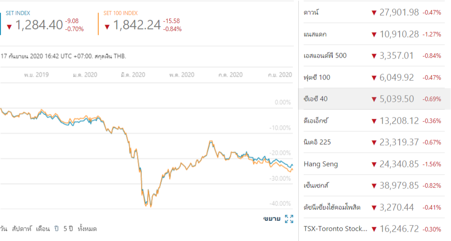The width and height of the screenshot is (451, 241).
Task: Click the red triangle in TSX-Toronto row
Action: [374, 229]
